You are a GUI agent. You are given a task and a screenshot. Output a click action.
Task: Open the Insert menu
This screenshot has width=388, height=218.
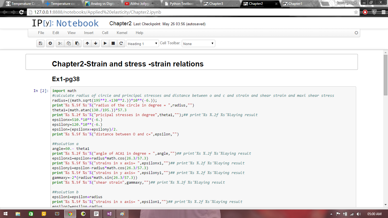(89, 33)
